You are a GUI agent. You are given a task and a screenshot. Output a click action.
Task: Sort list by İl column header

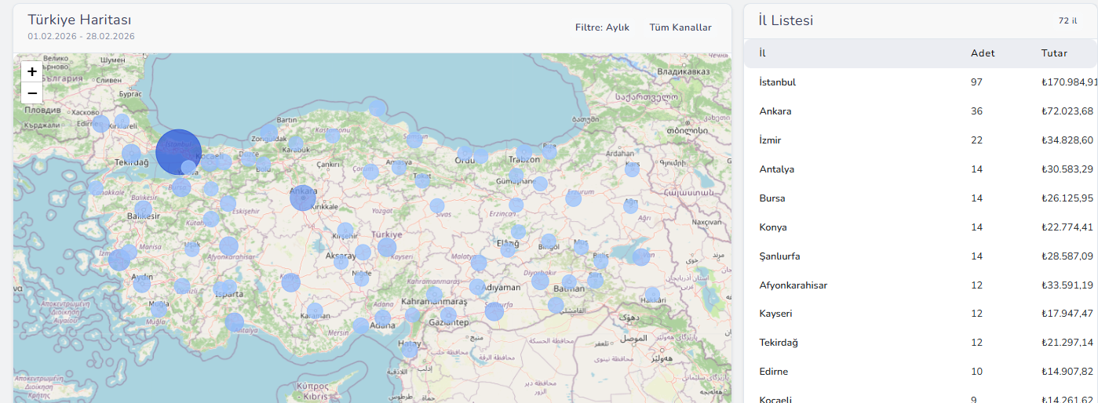pos(762,53)
